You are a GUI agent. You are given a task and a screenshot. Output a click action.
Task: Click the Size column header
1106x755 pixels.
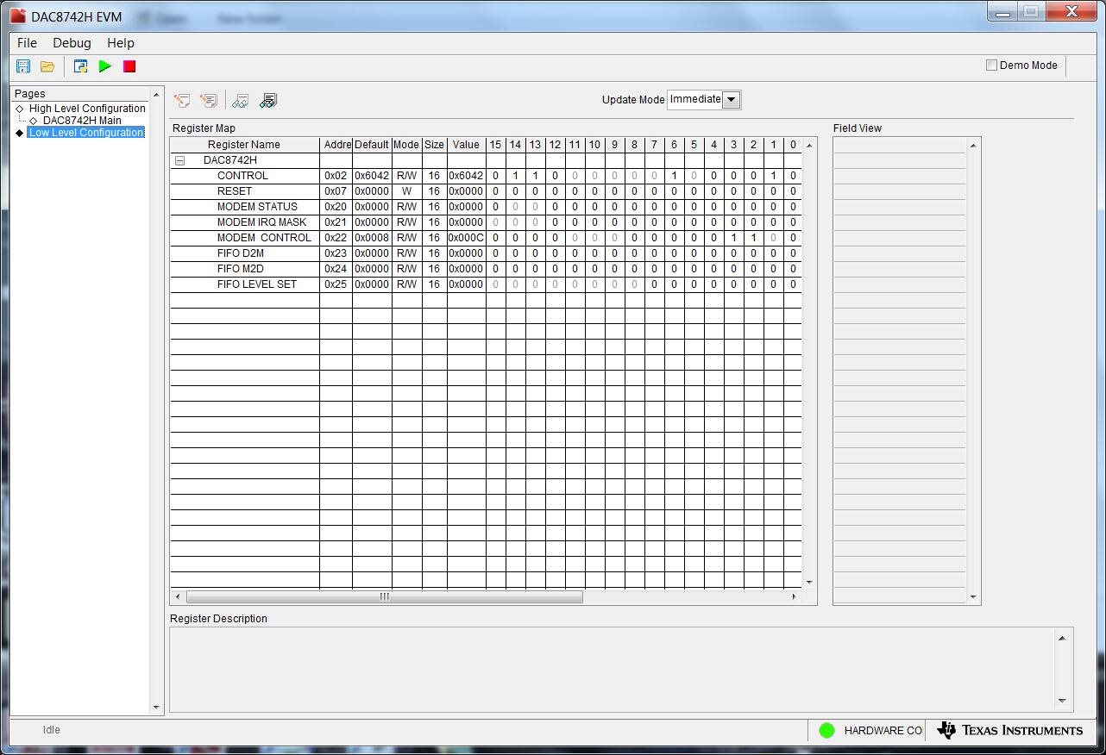(434, 145)
